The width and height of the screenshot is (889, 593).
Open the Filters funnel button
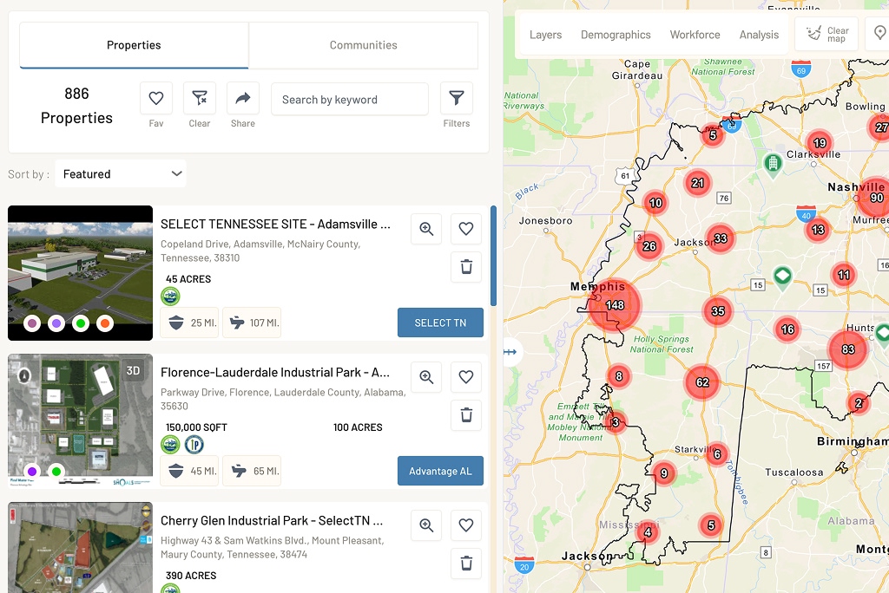tap(457, 99)
